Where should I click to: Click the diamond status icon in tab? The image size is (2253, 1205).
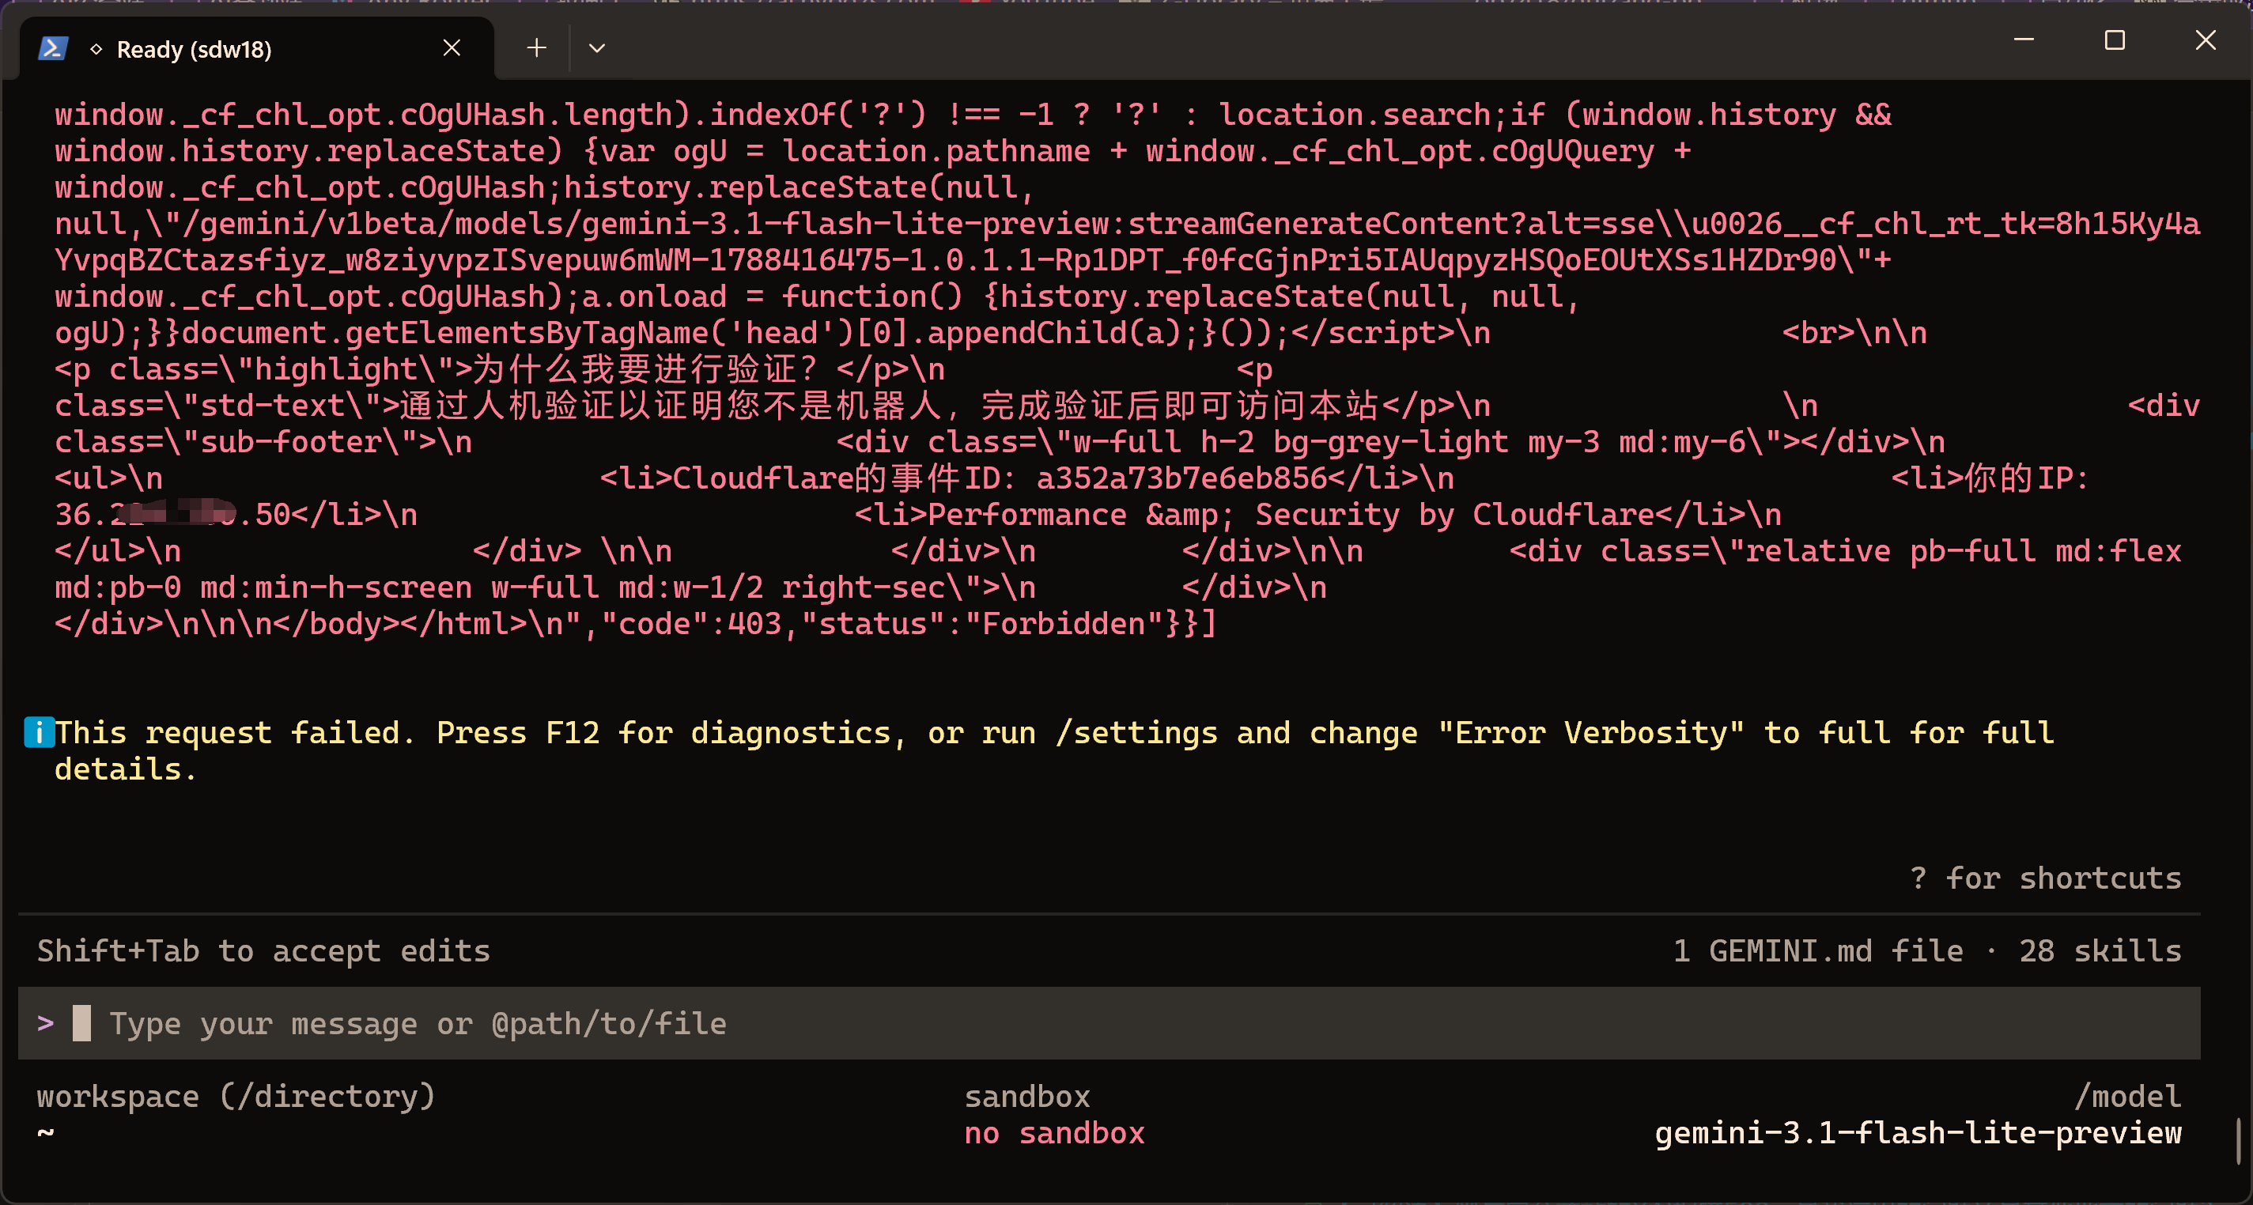[x=96, y=50]
